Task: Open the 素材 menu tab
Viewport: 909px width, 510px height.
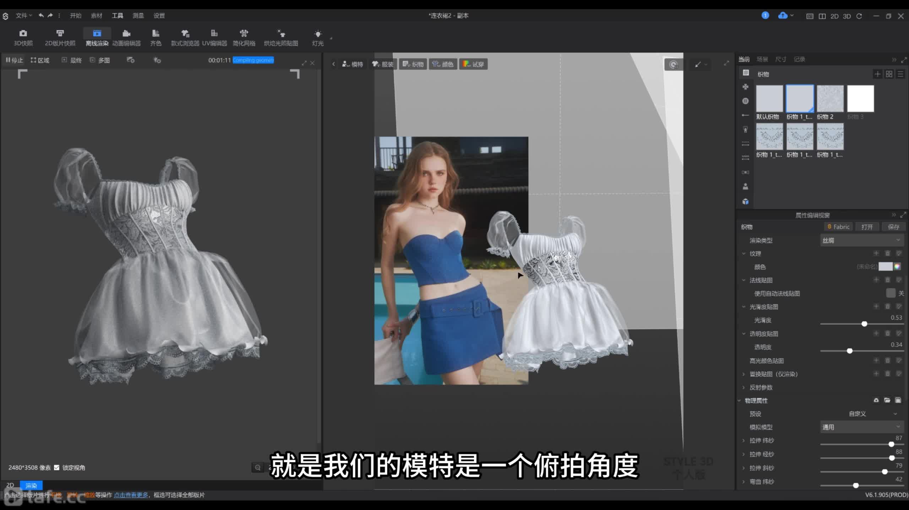Action: pos(96,15)
